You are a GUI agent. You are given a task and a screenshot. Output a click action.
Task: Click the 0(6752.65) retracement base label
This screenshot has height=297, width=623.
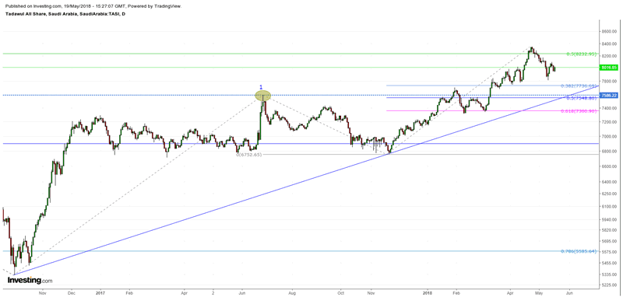click(x=249, y=155)
